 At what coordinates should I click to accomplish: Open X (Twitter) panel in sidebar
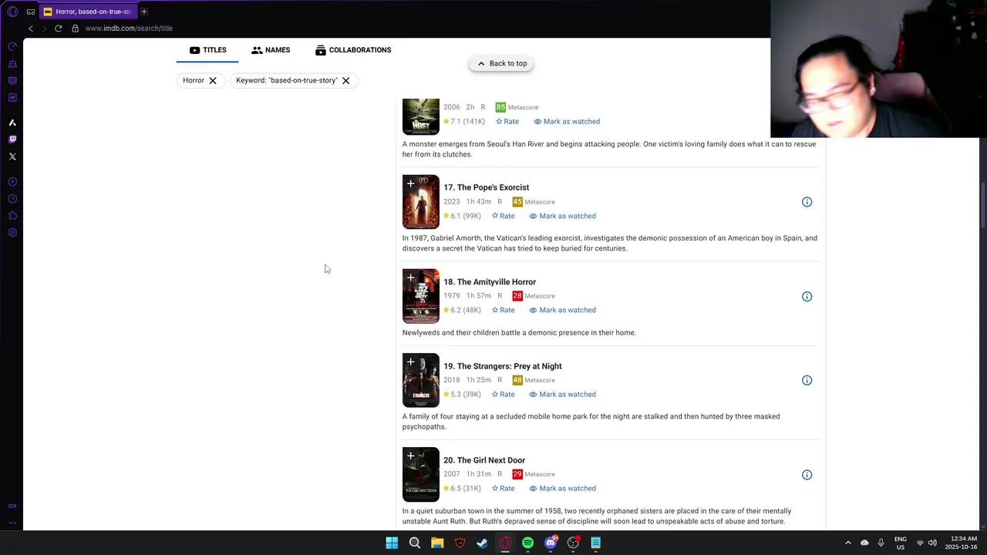[x=12, y=156]
